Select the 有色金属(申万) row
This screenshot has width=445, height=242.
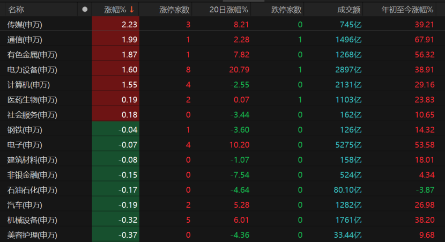[x=222, y=55]
